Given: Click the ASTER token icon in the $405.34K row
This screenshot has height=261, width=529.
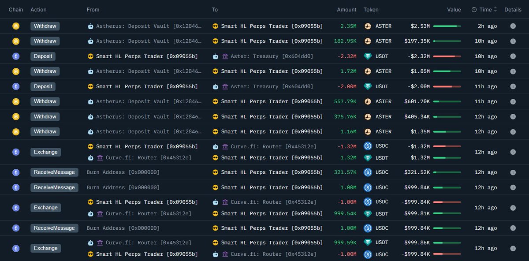Looking at the screenshot, I should 368,116.
